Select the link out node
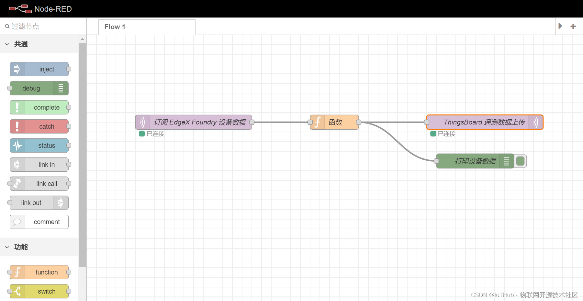 pyautogui.click(x=39, y=203)
